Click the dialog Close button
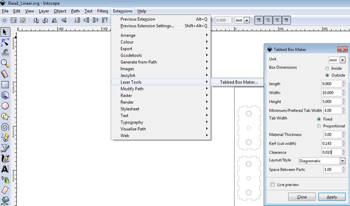350x206 pixels. [x=302, y=197]
